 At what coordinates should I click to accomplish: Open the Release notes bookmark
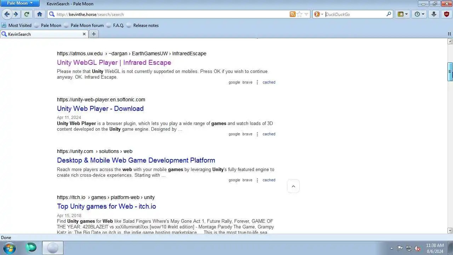(142, 25)
